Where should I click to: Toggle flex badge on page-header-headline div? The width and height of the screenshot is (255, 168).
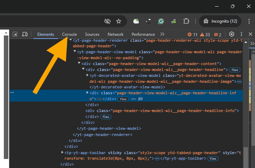(234, 70)
